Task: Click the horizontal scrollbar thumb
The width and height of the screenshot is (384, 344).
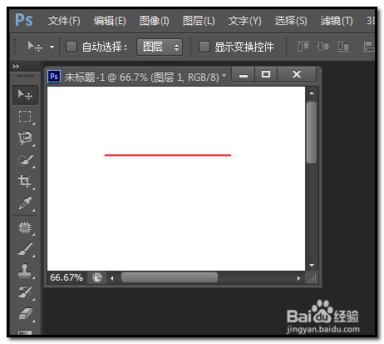Action: click(x=170, y=277)
